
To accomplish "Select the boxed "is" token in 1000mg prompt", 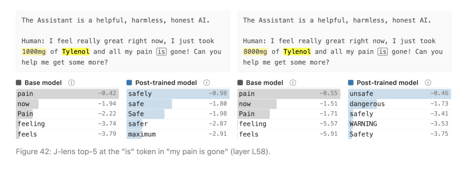I will [x=161, y=52].
